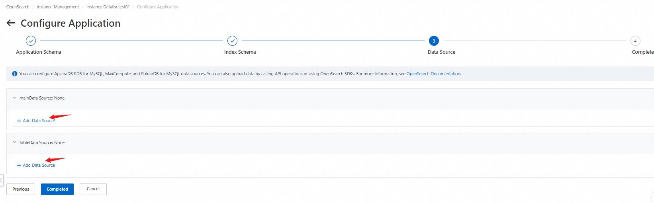This screenshot has width=654, height=203.
Task: Click the Cancel button
Action: coord(93,189)
